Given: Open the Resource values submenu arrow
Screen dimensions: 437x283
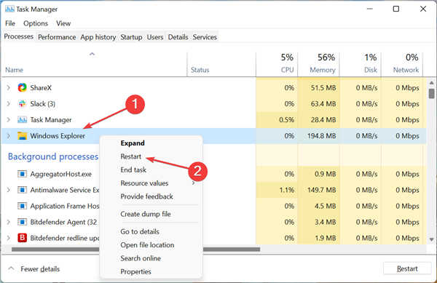Looking at the screenshot, I should tap(194, 183).
